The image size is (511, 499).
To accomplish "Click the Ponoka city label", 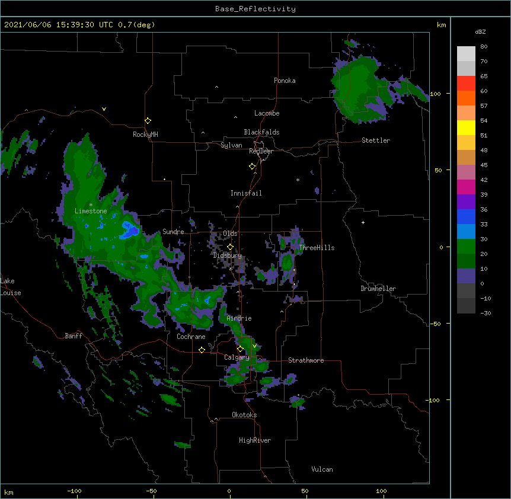I will [x=285, y=81].
